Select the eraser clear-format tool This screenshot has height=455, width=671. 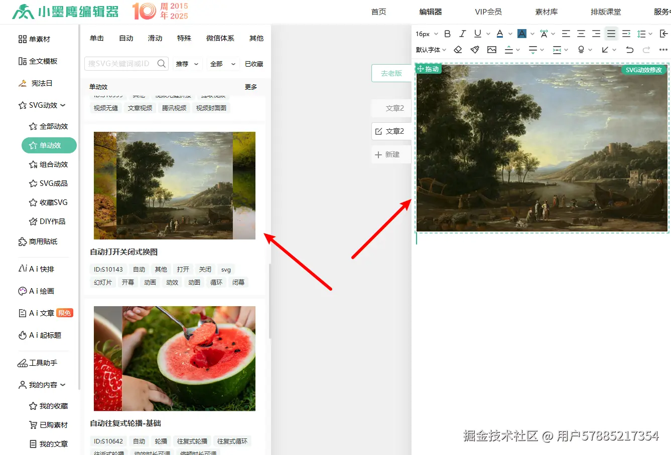(x=458, y=50)
